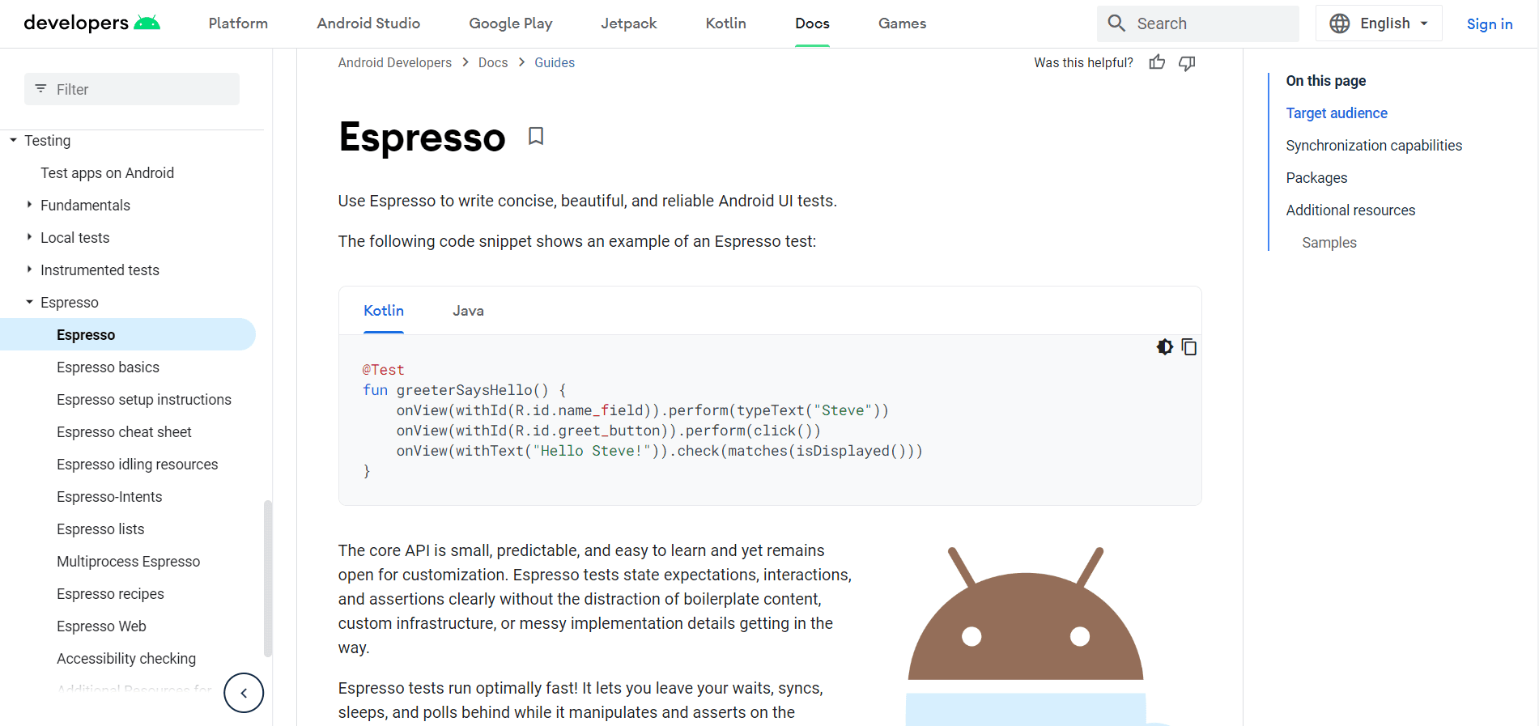Collapse the side navigation panel
This screenshot has width=1539, height=726.
pyautogui.click(x=244, y=693)
